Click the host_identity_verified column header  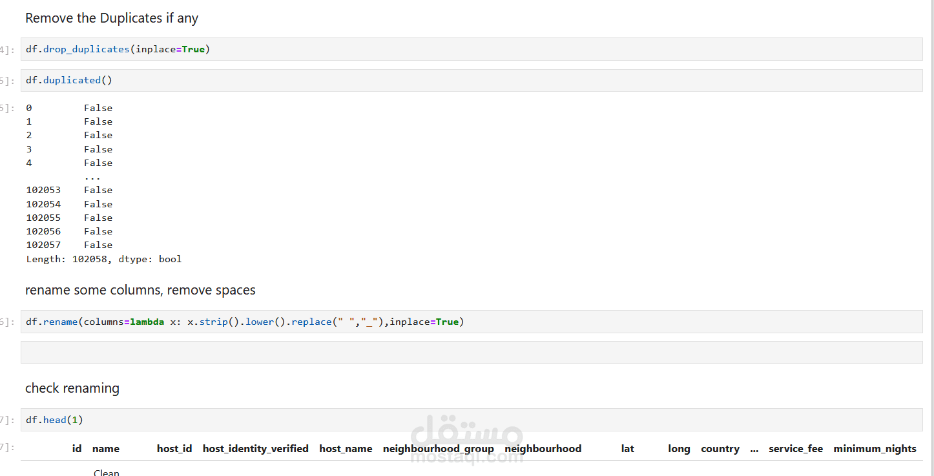click(255, 449)
